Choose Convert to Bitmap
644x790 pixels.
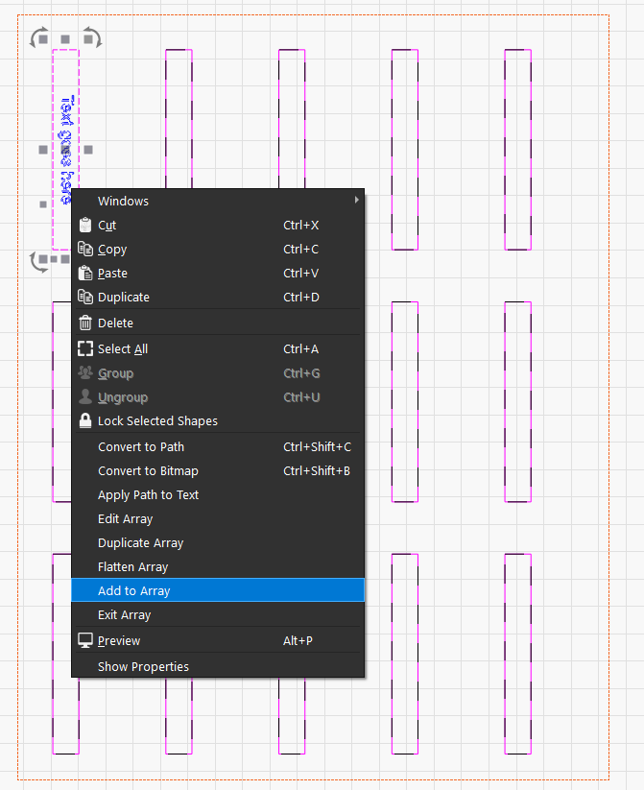click(x=148, y=471)
